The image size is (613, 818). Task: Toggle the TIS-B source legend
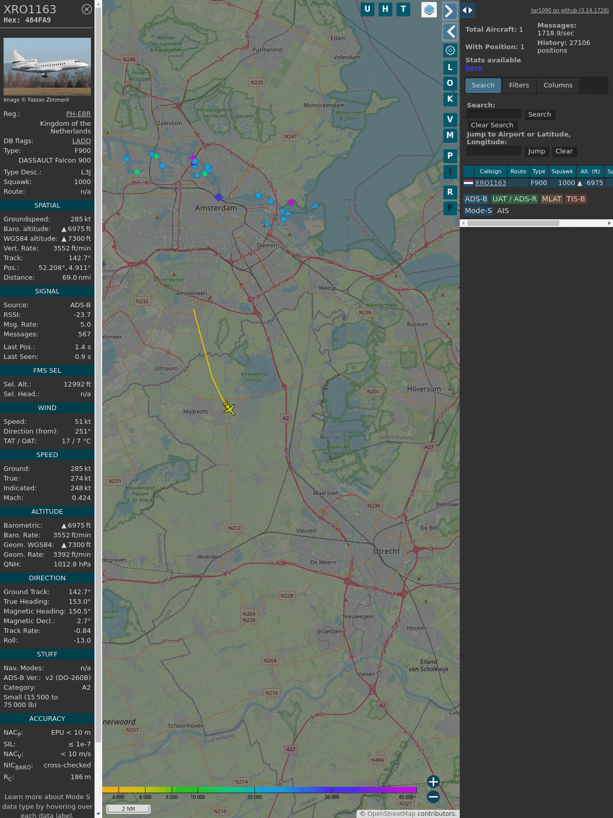576,199
